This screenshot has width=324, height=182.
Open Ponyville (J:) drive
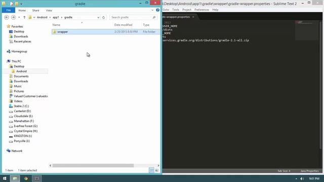(x=22, y=141)
